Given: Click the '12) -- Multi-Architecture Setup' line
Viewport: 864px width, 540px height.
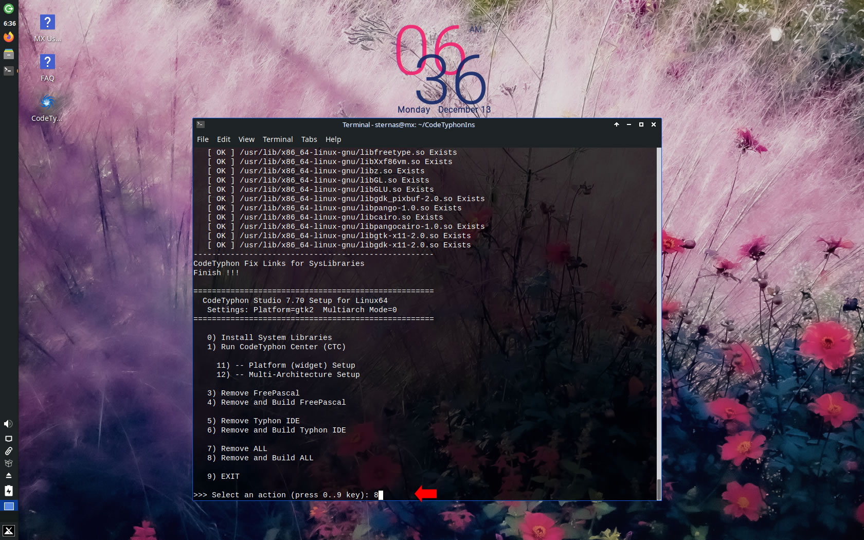Looking at the screenshot, I should (x=288, y=375).
